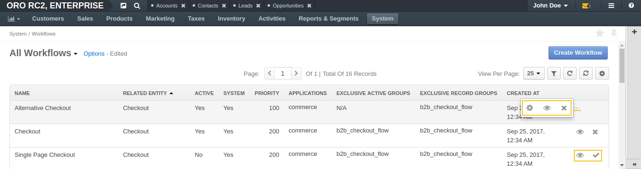Click the Create Workflow button
641x169 pixels.
(x=578, y=53)
